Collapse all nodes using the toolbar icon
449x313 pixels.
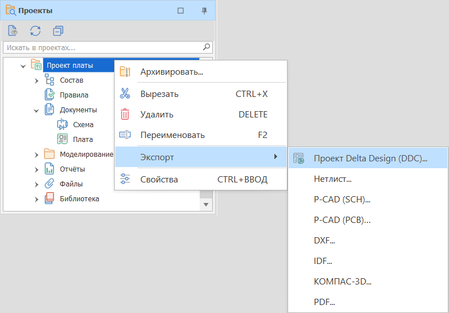pos(58,31)
